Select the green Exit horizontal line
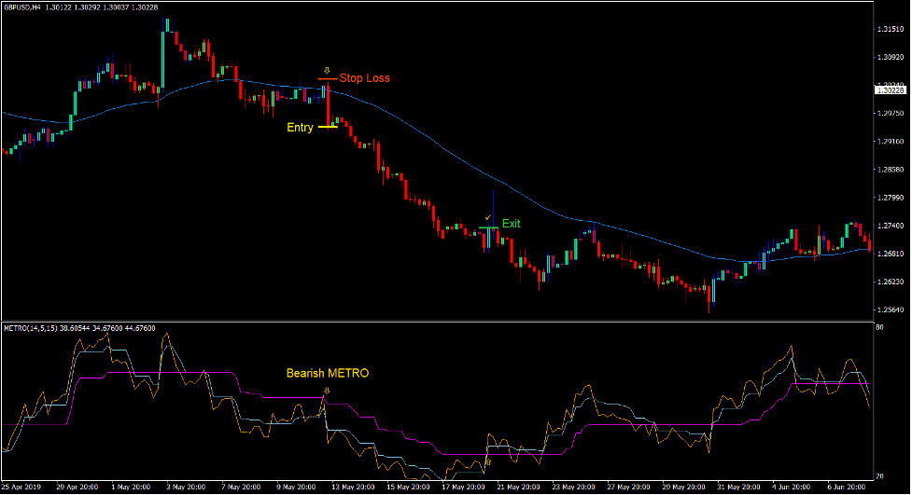This screenshot has width=912, height=495. (x=488, y=227)
